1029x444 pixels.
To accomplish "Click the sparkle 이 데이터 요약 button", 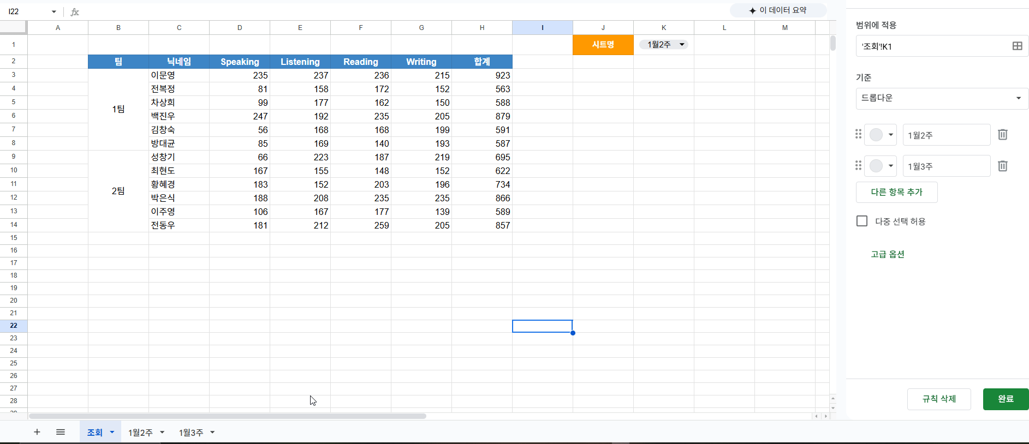I will tap(778, 10).
